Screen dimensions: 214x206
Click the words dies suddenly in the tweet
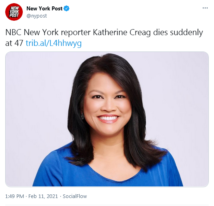click(x=178, y=33)
